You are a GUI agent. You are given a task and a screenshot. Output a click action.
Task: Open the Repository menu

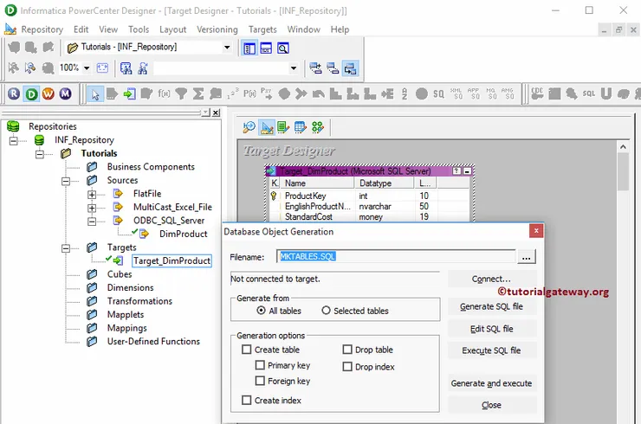[x=42, y=29]
